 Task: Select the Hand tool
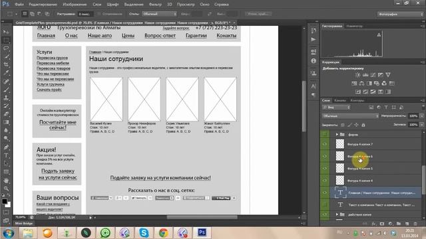(6, 180)
